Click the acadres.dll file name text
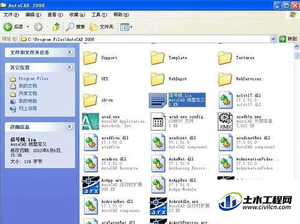 114,159
